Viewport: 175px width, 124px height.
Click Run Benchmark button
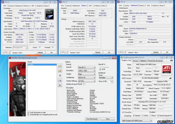[92, 119]
